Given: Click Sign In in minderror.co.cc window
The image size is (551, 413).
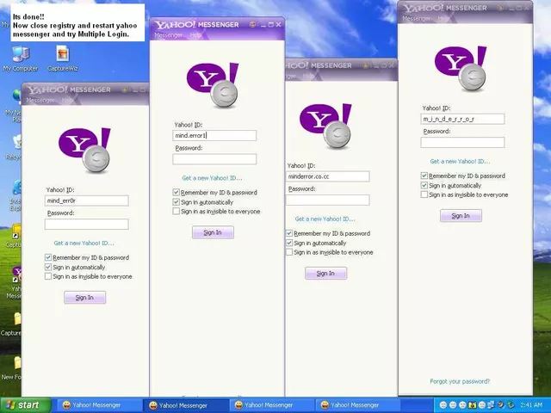Looking at the screenshot, I should pos(325,274).
